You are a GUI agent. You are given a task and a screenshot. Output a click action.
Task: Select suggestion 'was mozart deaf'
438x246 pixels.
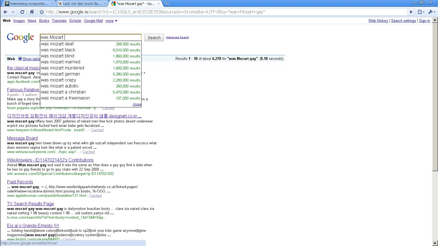pos(91,44)
